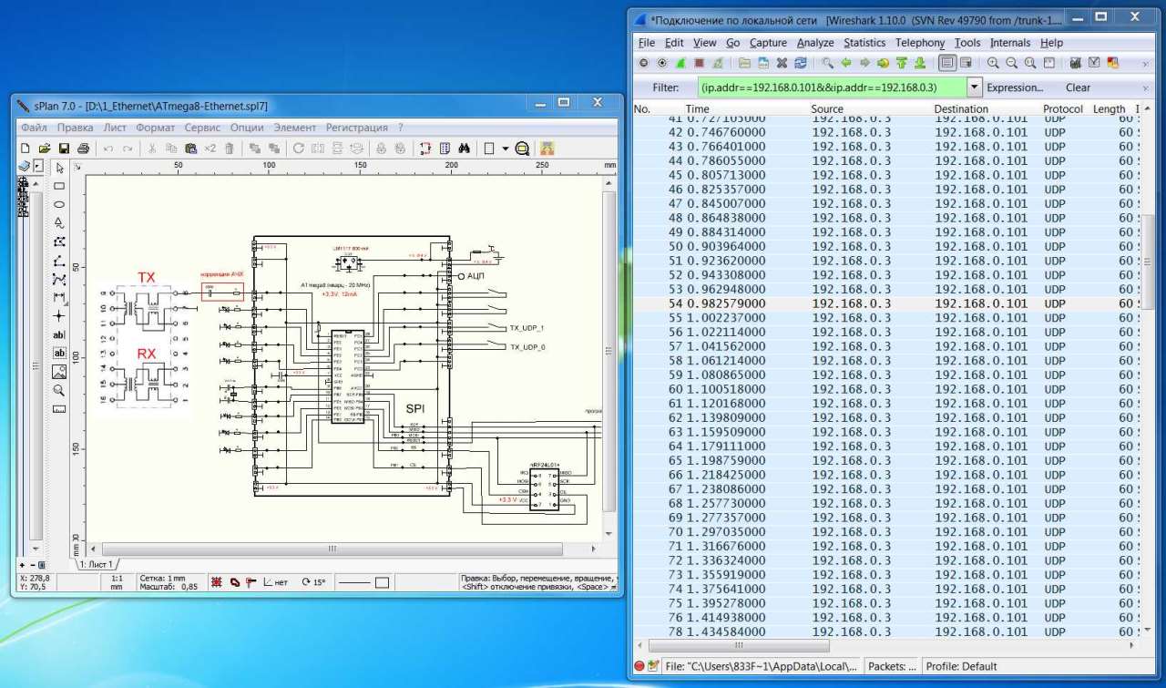Viewport: 1166px width, 688px height.
Task: Click the red expert info status icon
Action: pyautogui.click(x=639, y=666)
